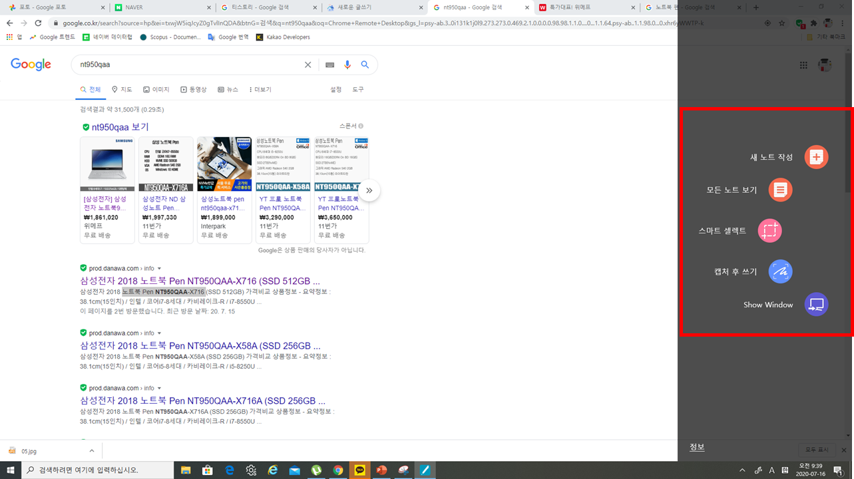
Task: Click the 모두 표시 downloads button
Action: (817, 450)
